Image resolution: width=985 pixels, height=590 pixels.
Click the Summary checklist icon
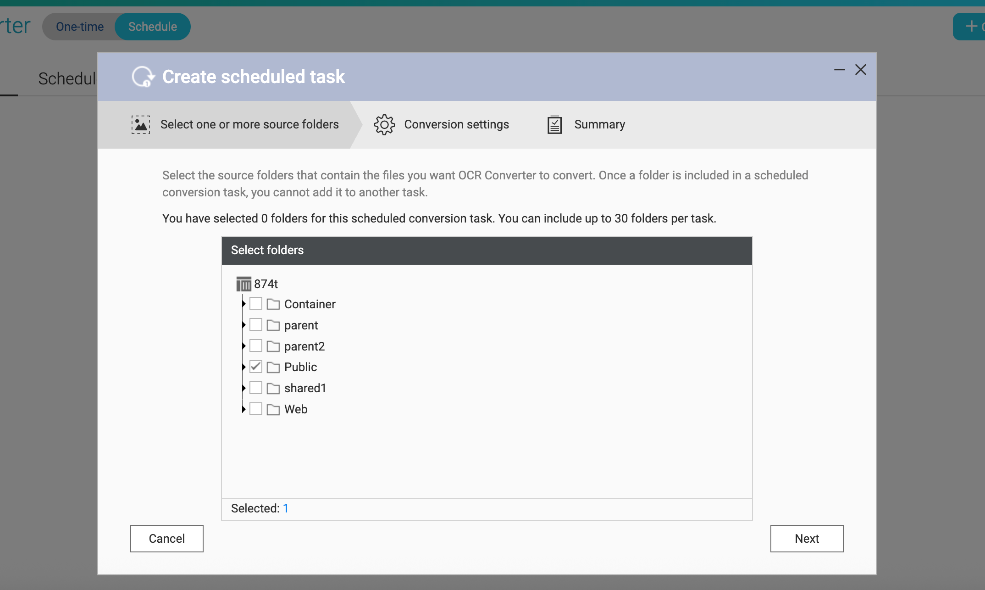[554, 125]
